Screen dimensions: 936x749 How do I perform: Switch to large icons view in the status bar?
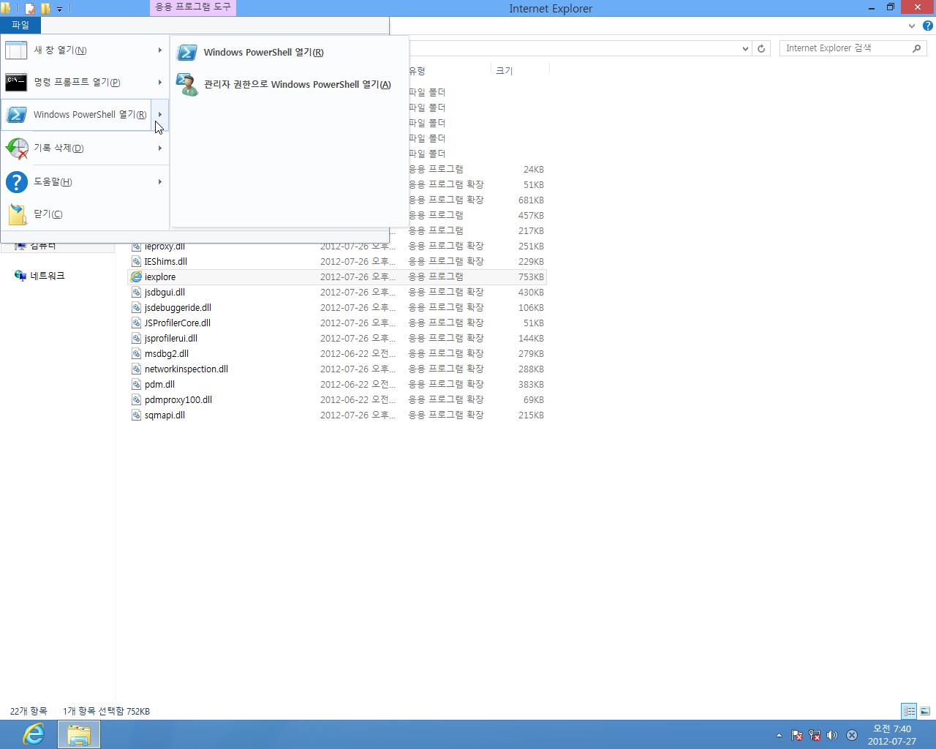(925, 711)
